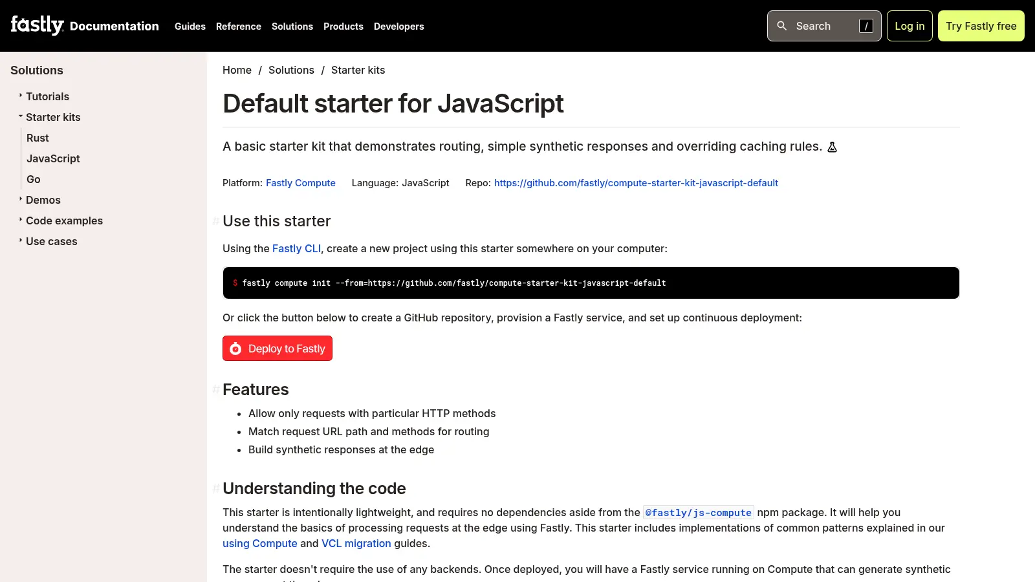
Task: Click the fastly compute init command block
Action: tap(591, 283)
